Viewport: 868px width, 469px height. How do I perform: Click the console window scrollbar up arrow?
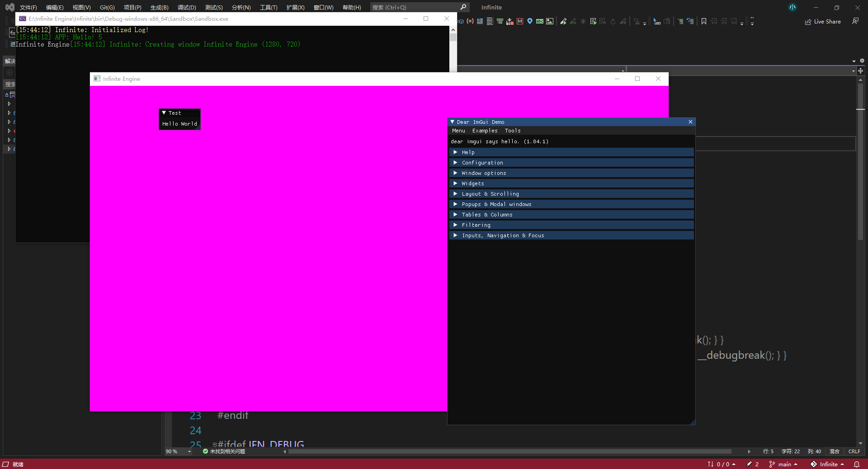(453, 30)
